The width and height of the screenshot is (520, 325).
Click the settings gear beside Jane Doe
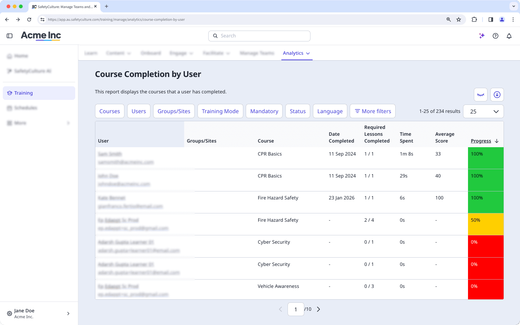click(10, 314)
